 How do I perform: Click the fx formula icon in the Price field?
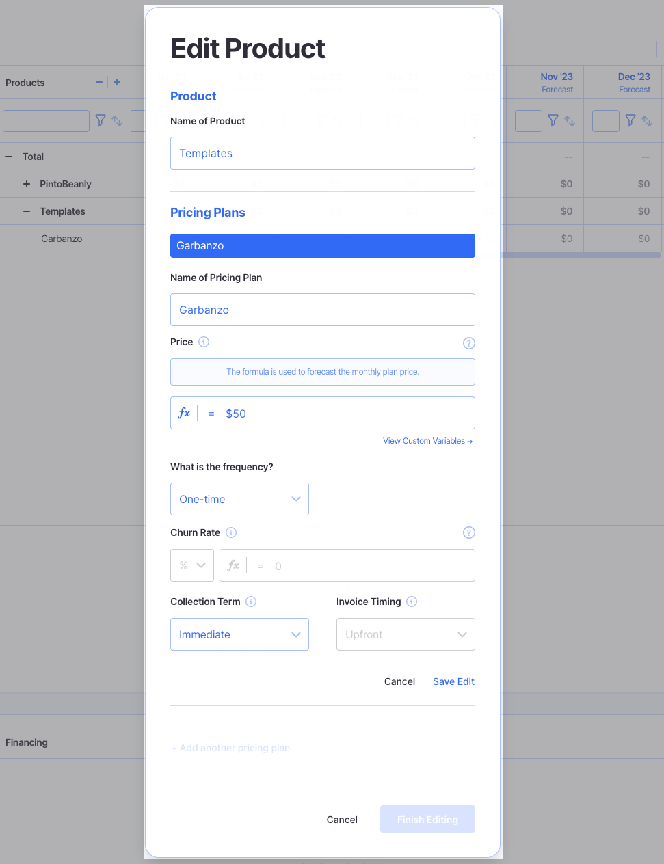click(x=184, y=413)
